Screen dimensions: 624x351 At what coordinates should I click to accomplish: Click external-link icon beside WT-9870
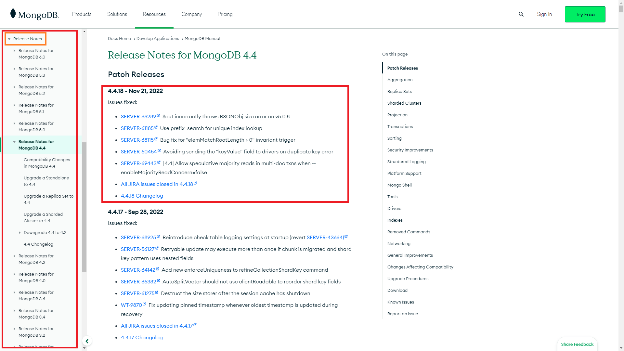[x=144, y=304]
